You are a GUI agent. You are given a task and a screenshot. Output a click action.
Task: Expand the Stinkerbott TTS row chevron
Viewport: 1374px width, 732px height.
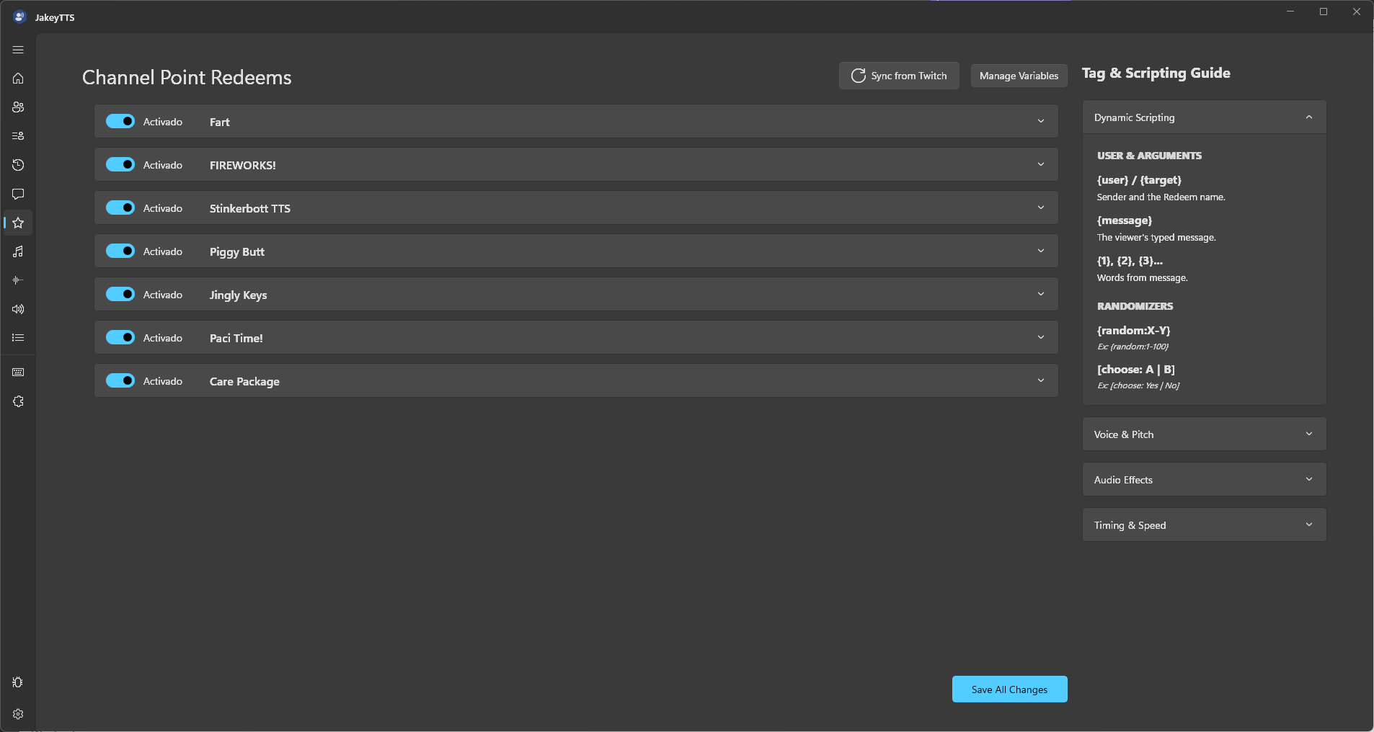[x=1041, y=207]
